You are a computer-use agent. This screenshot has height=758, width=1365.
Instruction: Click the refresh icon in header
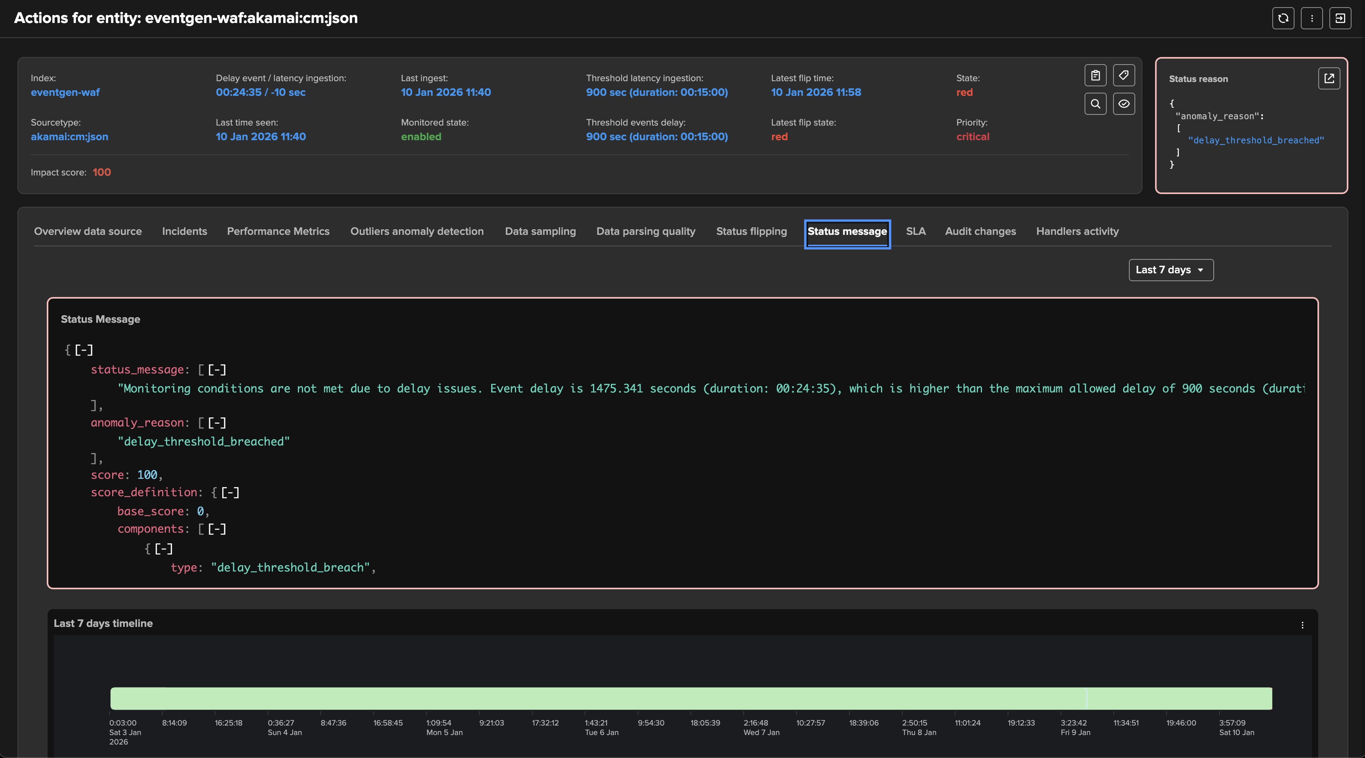pos(1283,19)
